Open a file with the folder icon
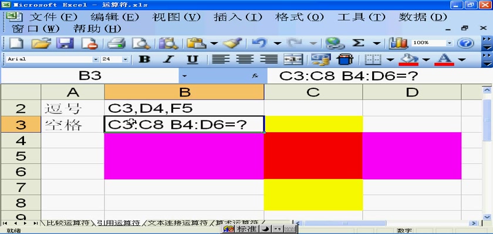The width and height of the screenshot is (493, 234). [40, 43]
